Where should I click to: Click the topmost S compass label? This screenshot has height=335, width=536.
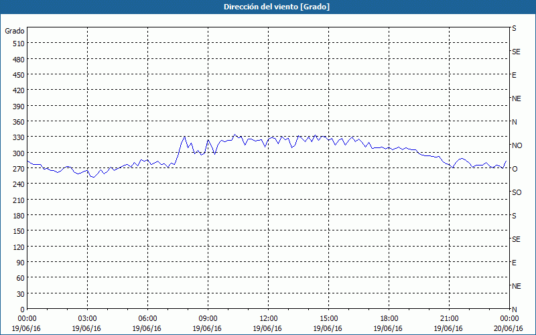click(x=514, y=28)
